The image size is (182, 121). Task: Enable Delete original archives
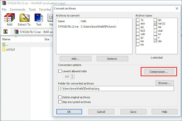click(60, 97)
